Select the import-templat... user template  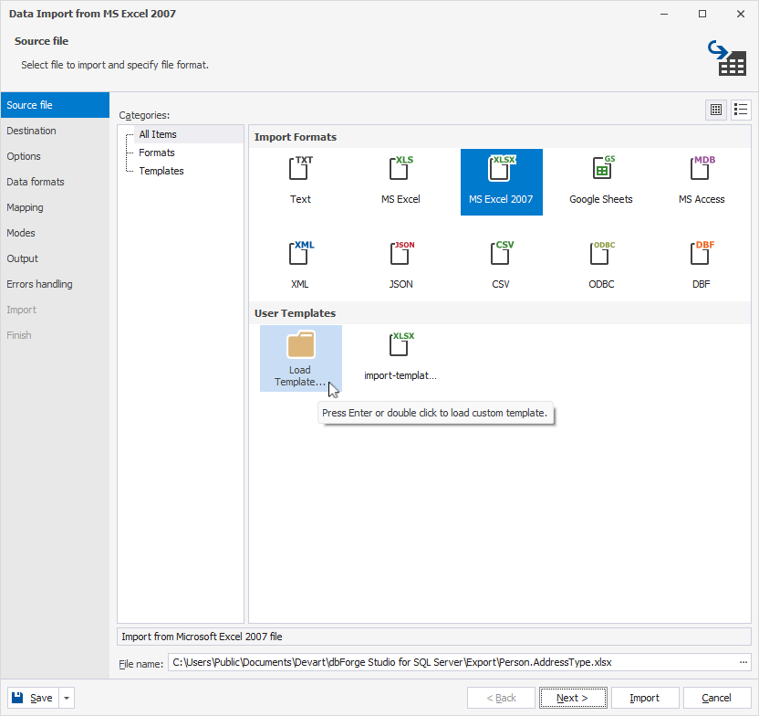tap(400, 358)
